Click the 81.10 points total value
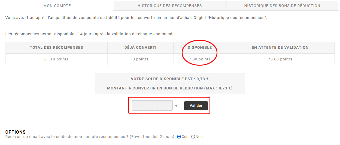Viewport: 340px width, 145px height. point(56,59)
